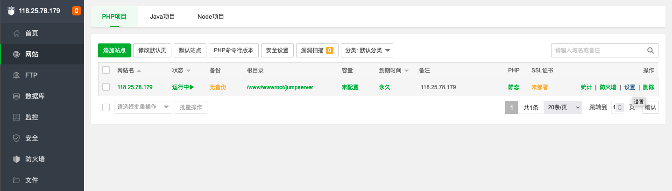
Task: Click the 漏洞扫描 count badge
Action: [330, 50]
